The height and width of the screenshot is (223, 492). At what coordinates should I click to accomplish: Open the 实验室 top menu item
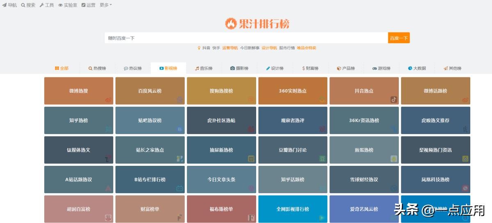(68, 5)
